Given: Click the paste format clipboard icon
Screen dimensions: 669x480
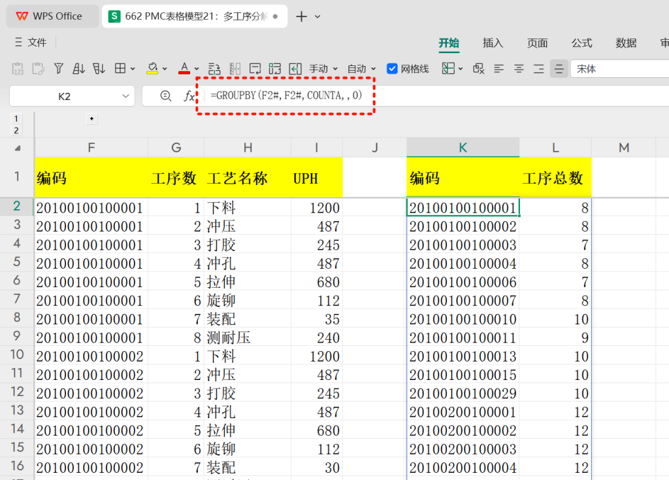Looking at the screenshot, I should point(39,69).
